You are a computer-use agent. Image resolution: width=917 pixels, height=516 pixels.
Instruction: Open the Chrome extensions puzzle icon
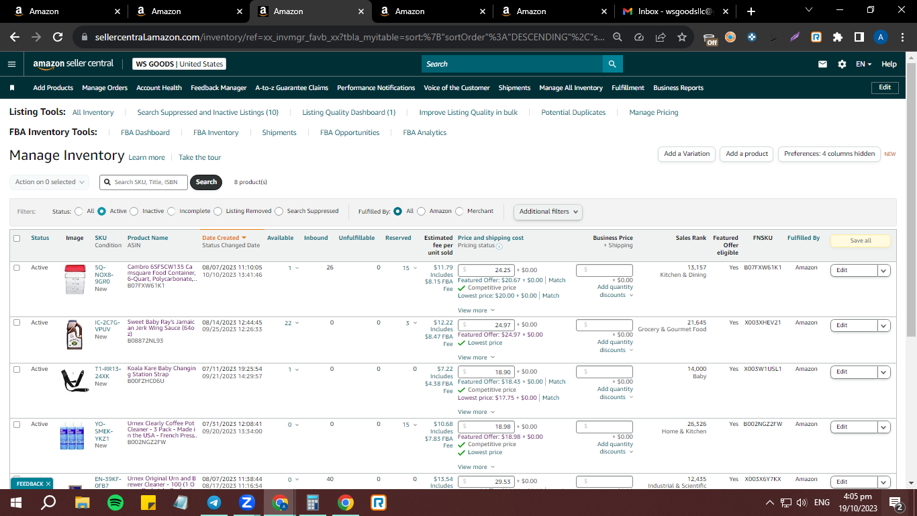(x=837, y=38)
